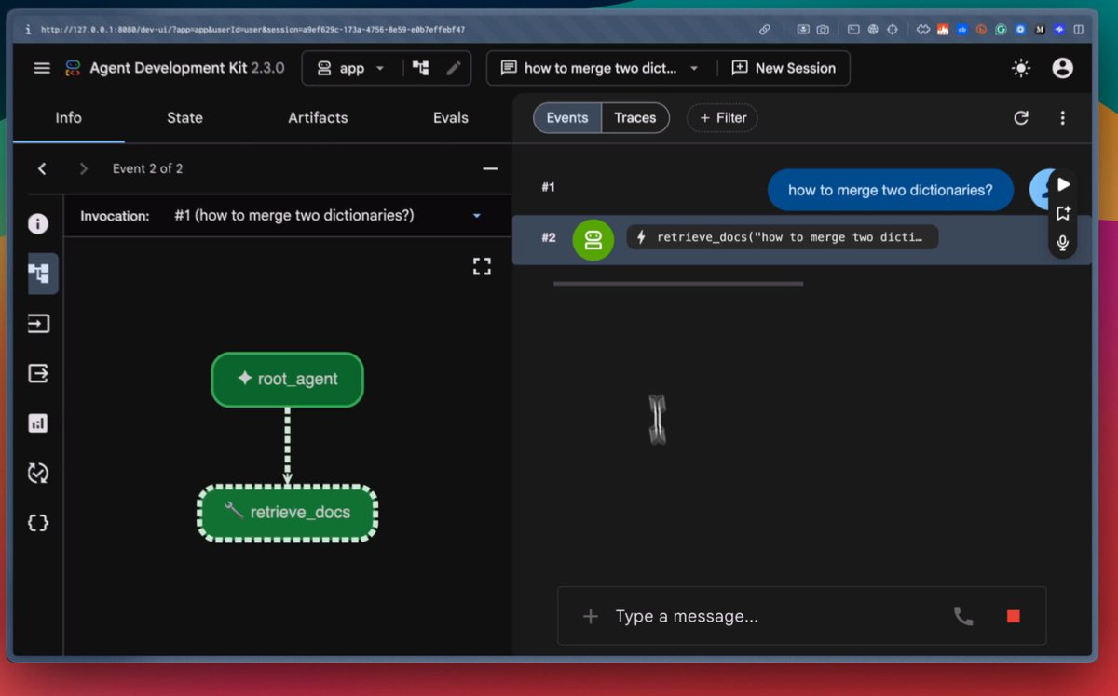Image resolution: width=1118 pixels, height=696 pixels.
Task: Open the hamburger navigation menu
Action: coord(42,68)
